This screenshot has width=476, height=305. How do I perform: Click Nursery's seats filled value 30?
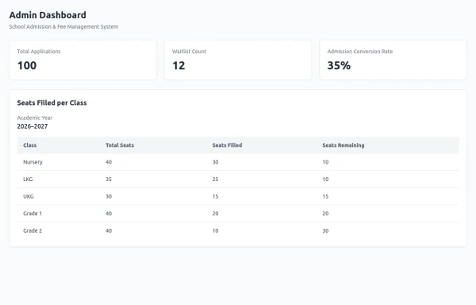click(x=215, y=162)
